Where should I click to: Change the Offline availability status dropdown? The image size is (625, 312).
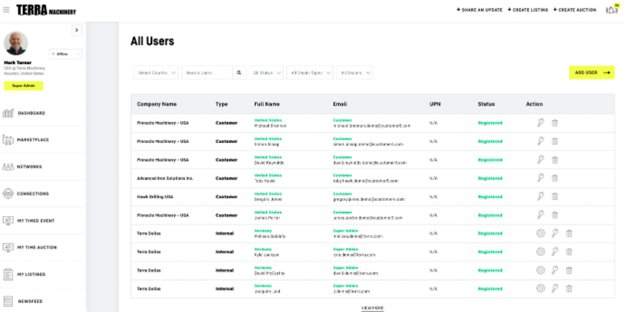[66, 54]
